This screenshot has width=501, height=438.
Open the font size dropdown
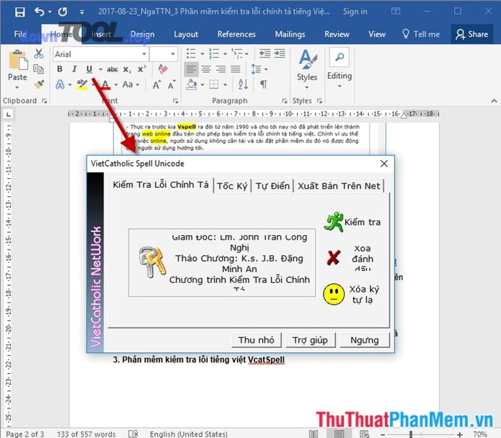pyautogui.click(x=173, y=54)
